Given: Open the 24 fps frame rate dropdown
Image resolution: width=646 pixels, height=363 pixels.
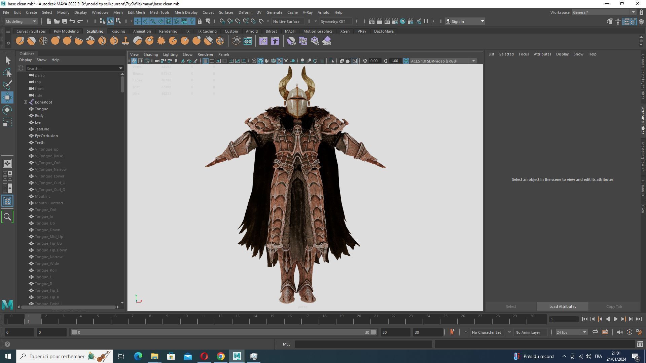Looking at the screenshot, I should [571, 332].
